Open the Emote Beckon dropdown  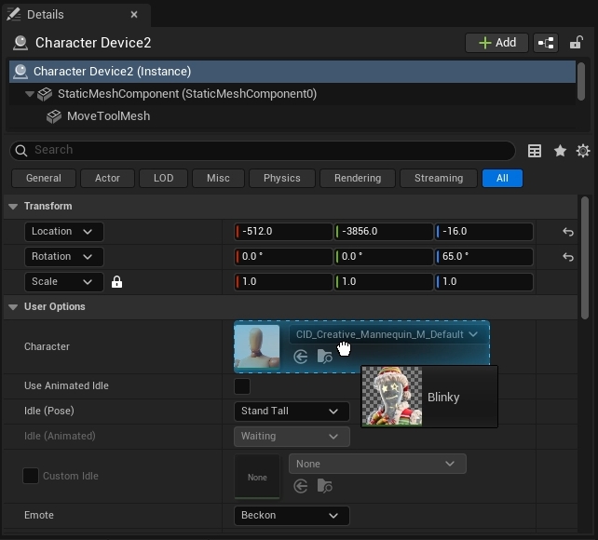[x=291, y=516]
